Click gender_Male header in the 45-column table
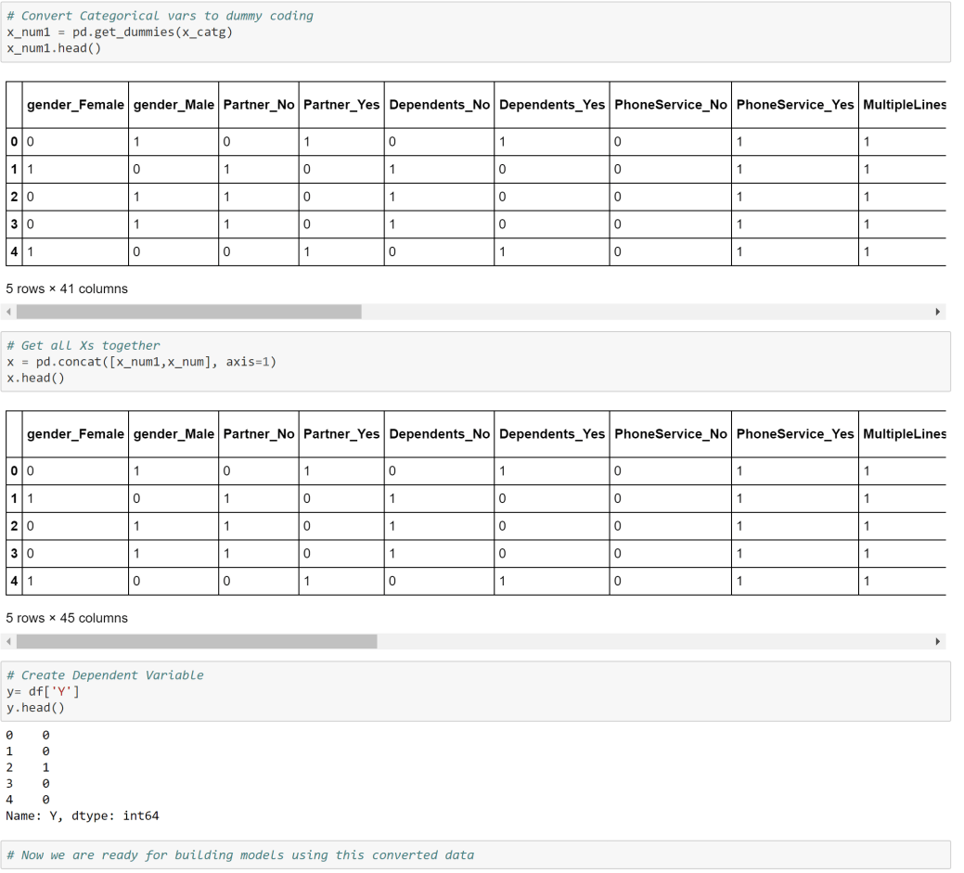 (174, 434)
